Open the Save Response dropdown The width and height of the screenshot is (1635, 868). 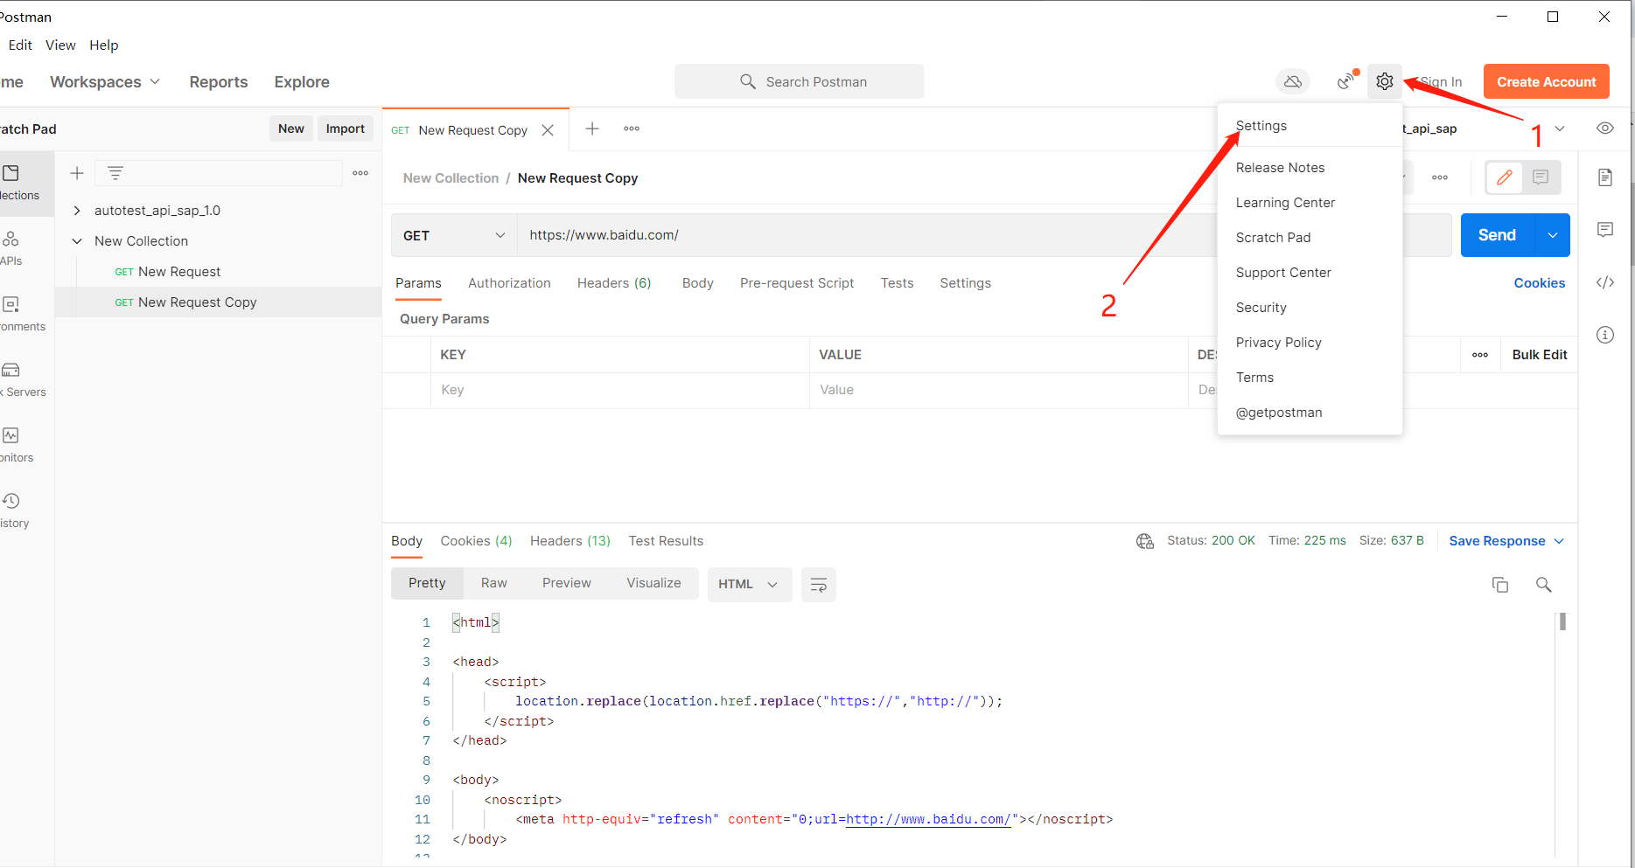[1506, 541]
